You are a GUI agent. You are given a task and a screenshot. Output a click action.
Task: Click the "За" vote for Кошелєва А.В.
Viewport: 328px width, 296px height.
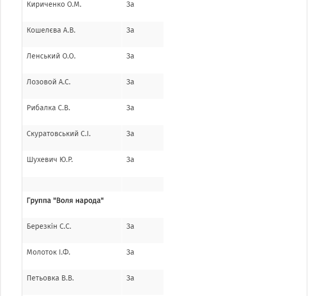tap(130, 31)
